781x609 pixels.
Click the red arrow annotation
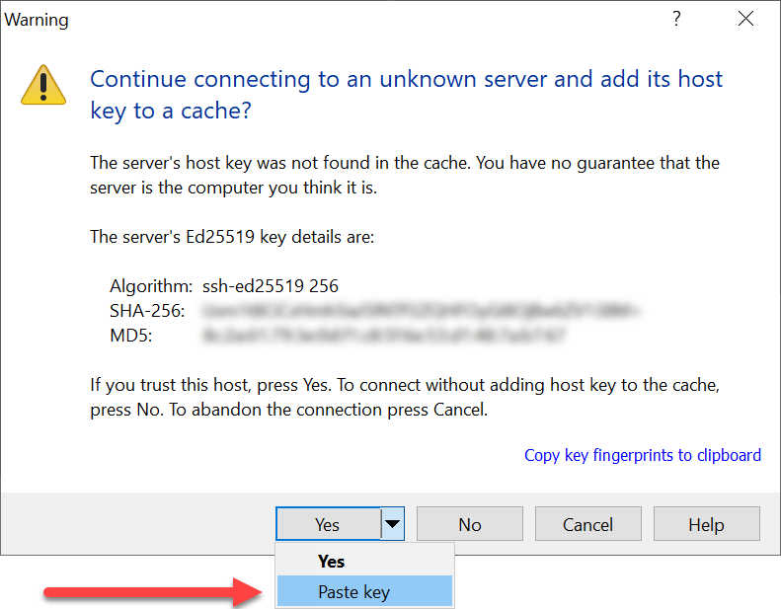tap(153, 592)
